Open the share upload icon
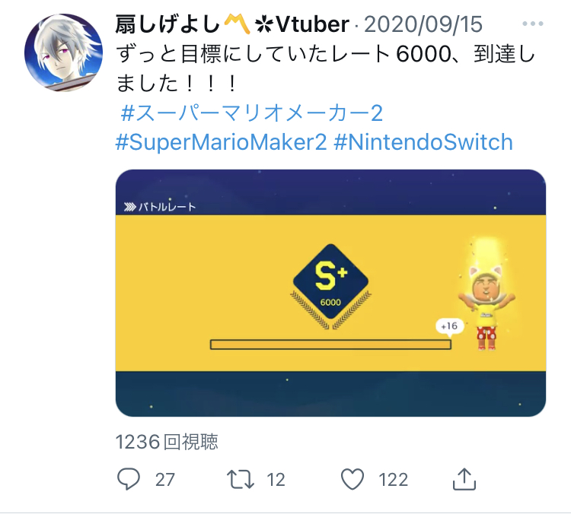 tap(464, 479)
